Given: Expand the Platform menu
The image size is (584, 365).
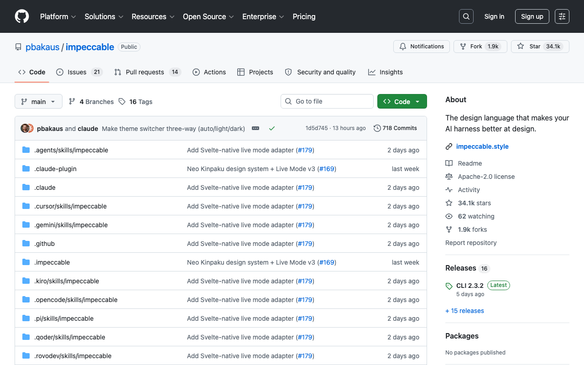Looking at the screenshot, I should tap(58, 16).
